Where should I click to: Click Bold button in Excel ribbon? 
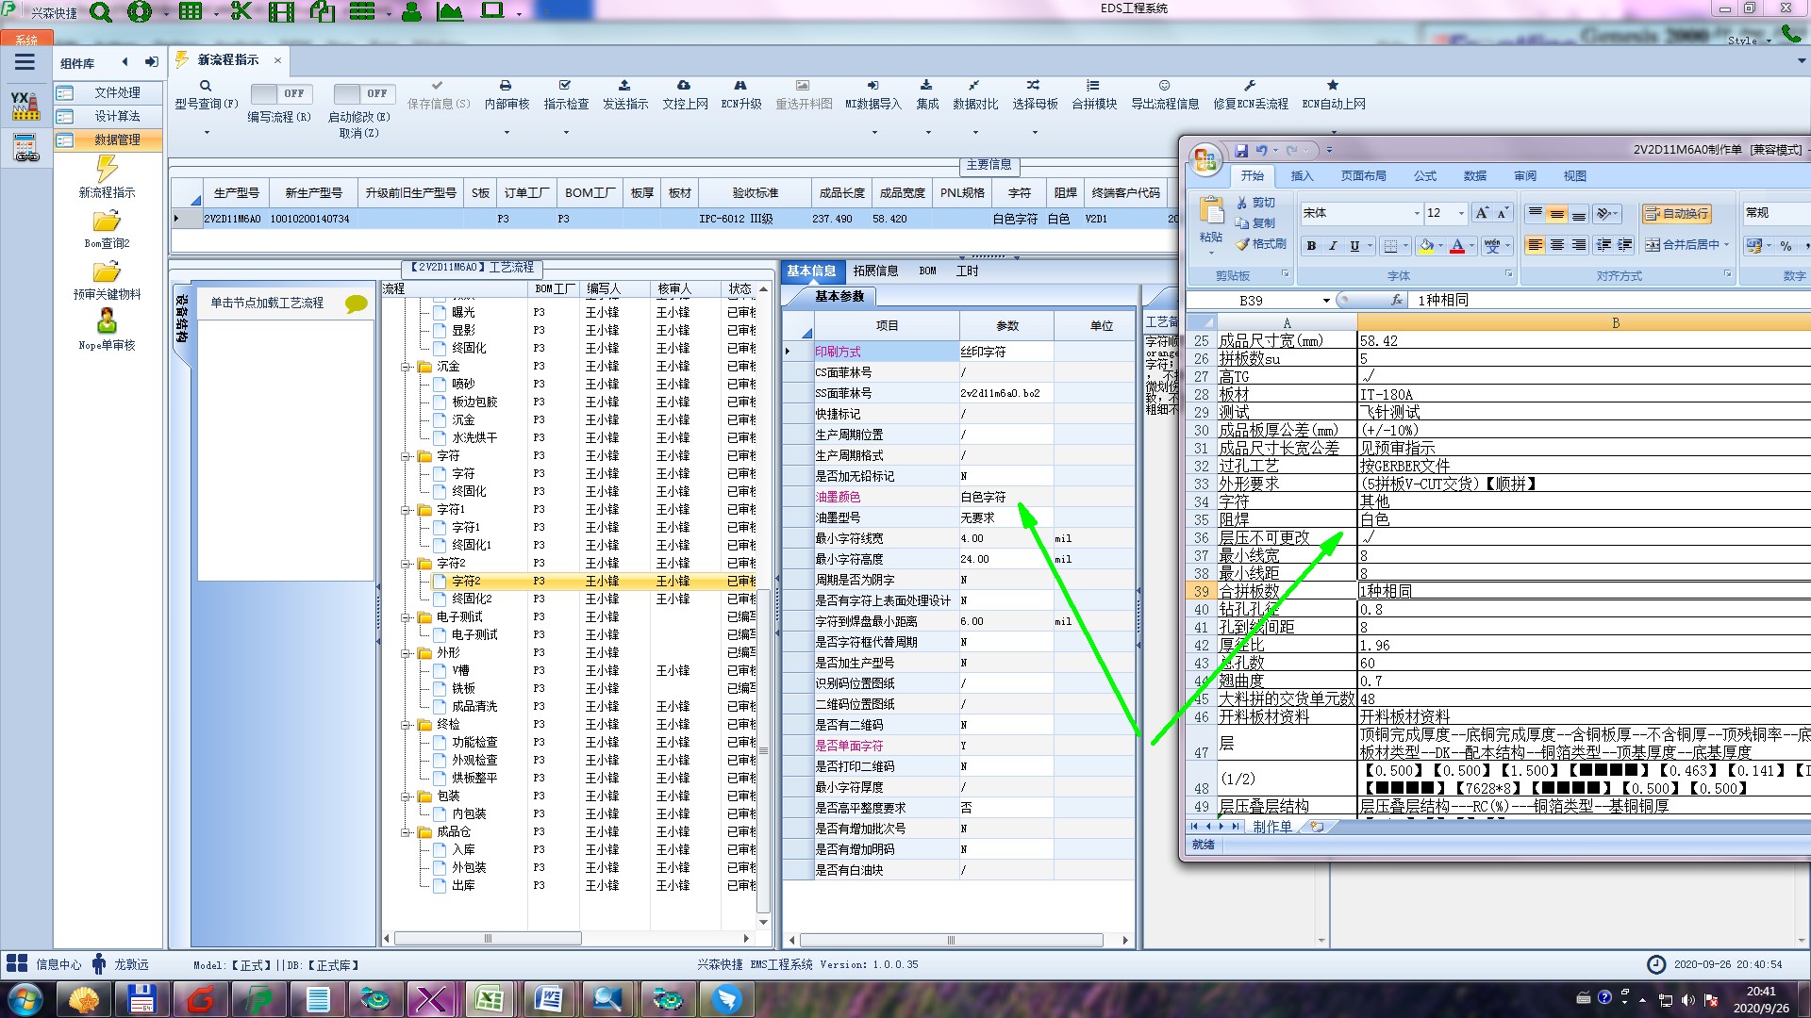coord(1311,246)
